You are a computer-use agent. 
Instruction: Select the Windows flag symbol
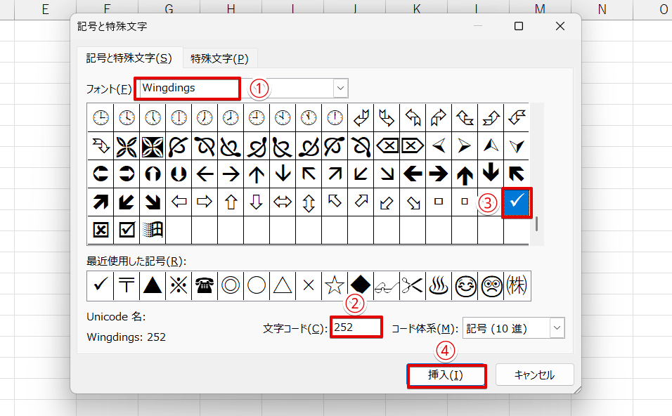coord(153,230)
